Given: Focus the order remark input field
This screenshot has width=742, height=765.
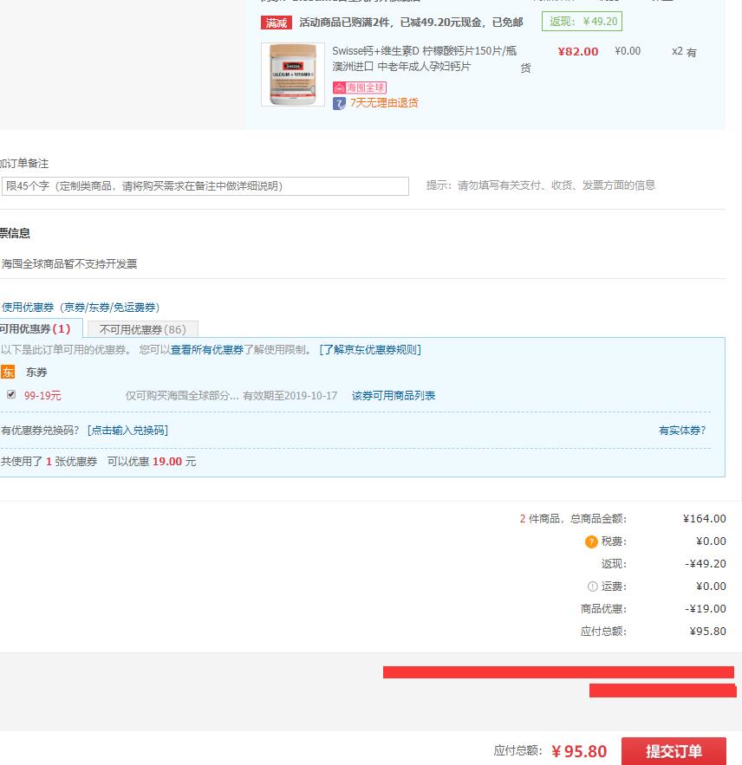Looking at the screenshot, I should 205,186.
